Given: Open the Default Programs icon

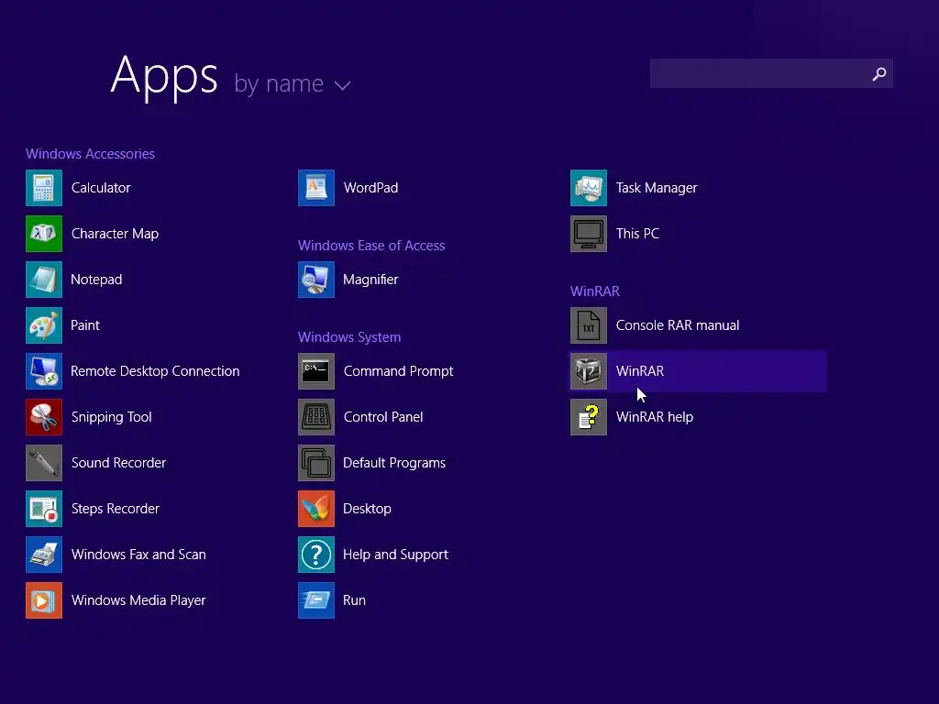Looking at the screenshot, I should (316, 463).
